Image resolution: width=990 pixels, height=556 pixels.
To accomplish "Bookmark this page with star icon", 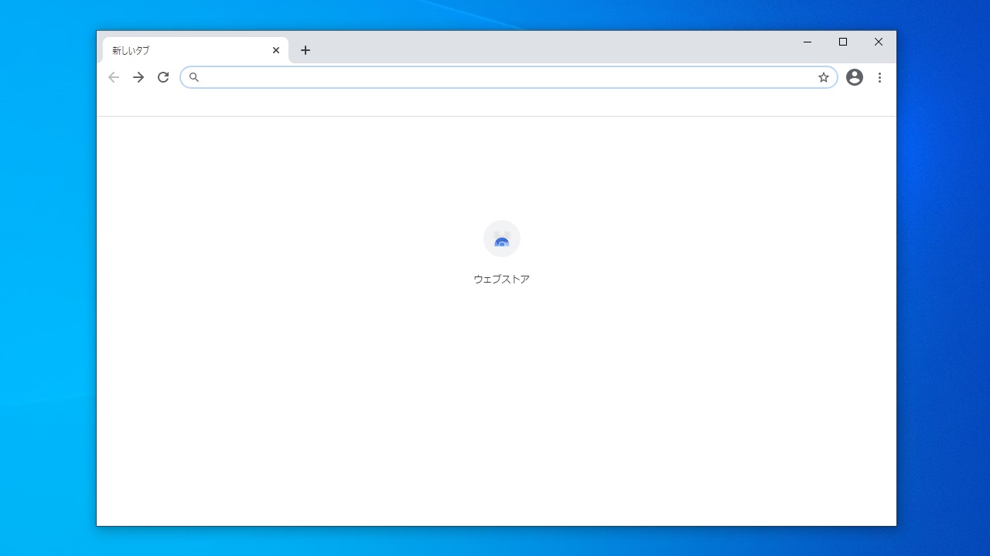I will 824,77.
